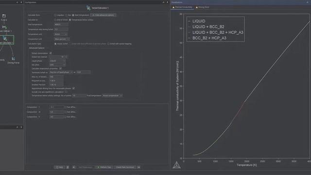Click the Max no. of iterations field
Screen dimensions: 311x175
(56, 77)
